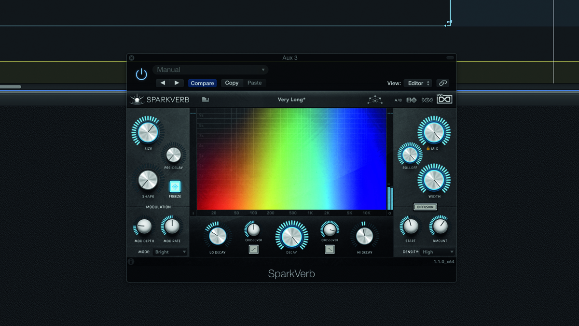
Task: Click the output level meter
Action: point(390,197)
